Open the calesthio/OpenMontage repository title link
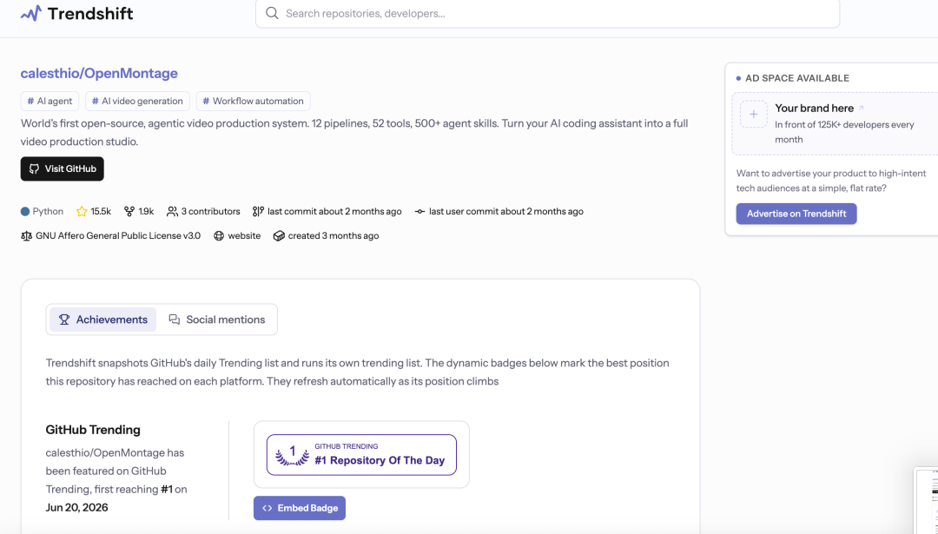The height and width of the screenshot is (534, 938). click(99, 73)
